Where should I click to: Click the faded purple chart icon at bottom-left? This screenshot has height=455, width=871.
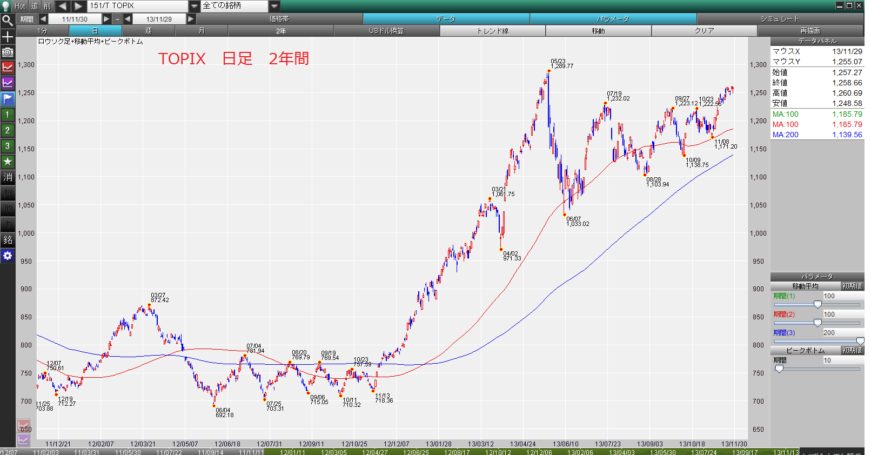coord(23,440)
